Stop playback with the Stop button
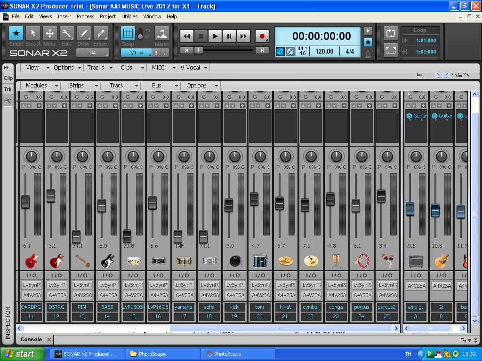 click(x=201, y=36)
